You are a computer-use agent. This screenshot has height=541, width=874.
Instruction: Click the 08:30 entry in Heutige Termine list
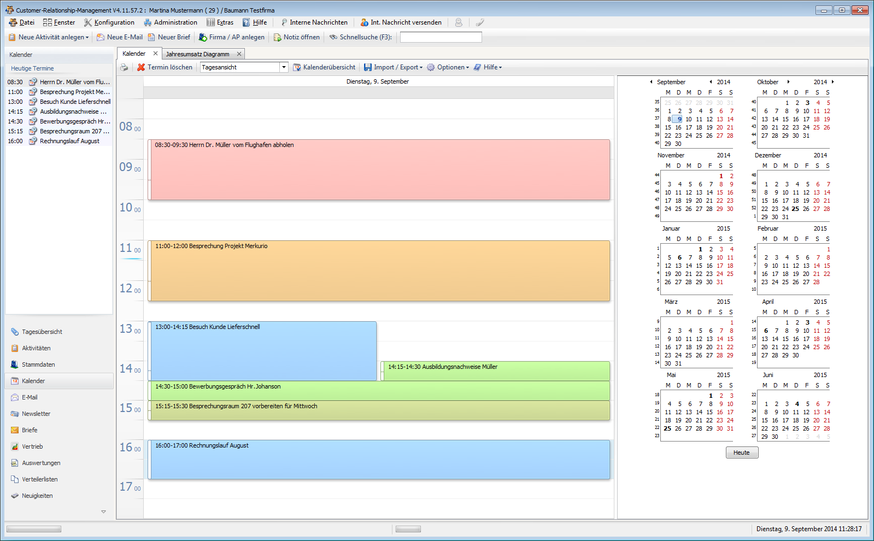[59, 82]
